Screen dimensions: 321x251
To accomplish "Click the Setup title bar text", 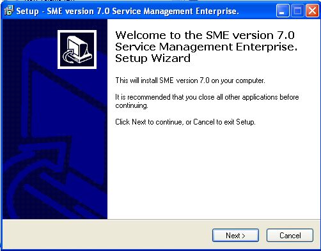I will pyautogui.click(x=127, y=11).
